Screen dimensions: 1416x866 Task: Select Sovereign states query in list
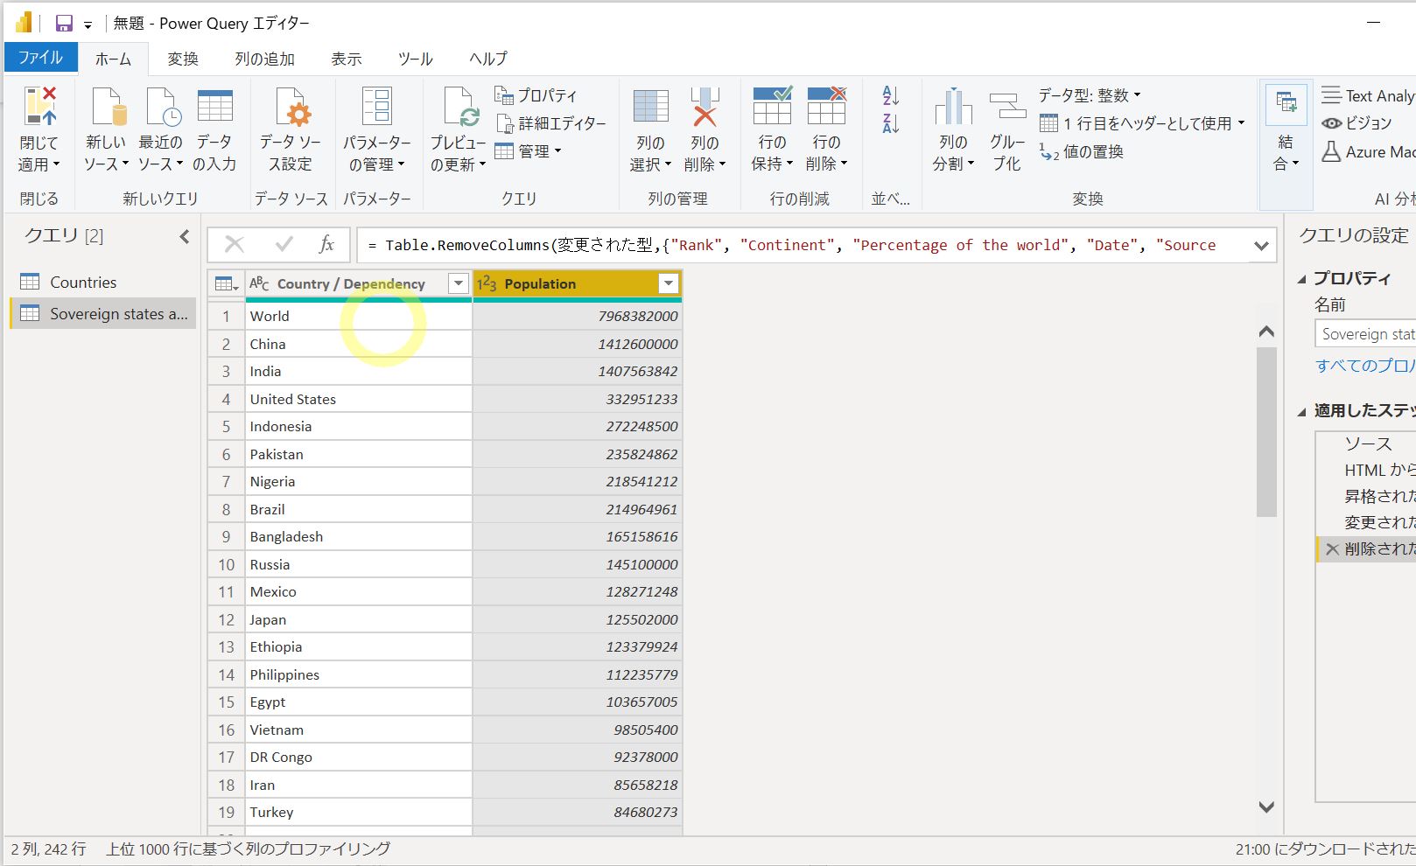[103, 313]
